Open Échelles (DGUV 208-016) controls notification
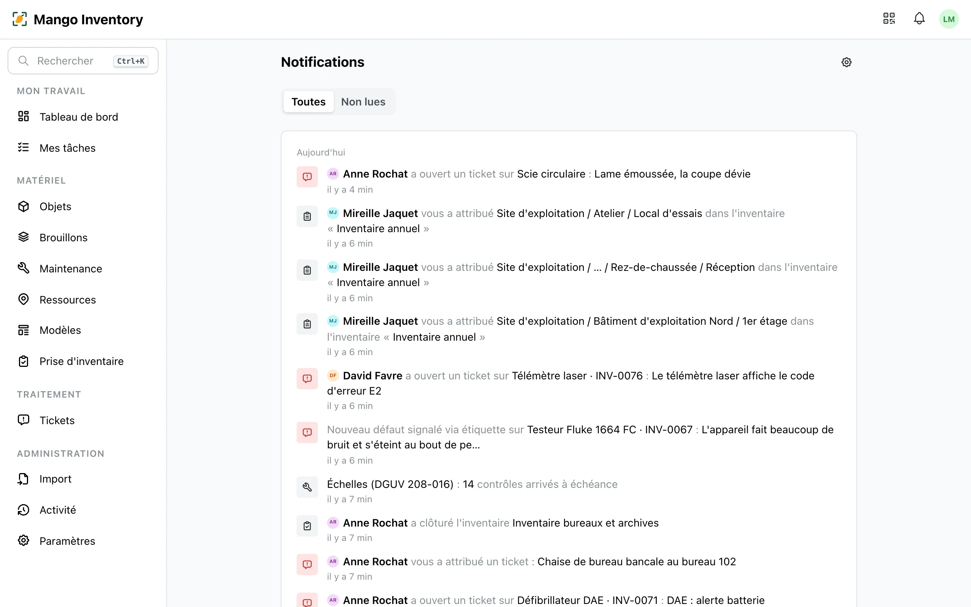This screenshot has width=971, height=607. point(569,491)
